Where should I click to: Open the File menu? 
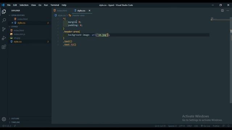(9, 5)
